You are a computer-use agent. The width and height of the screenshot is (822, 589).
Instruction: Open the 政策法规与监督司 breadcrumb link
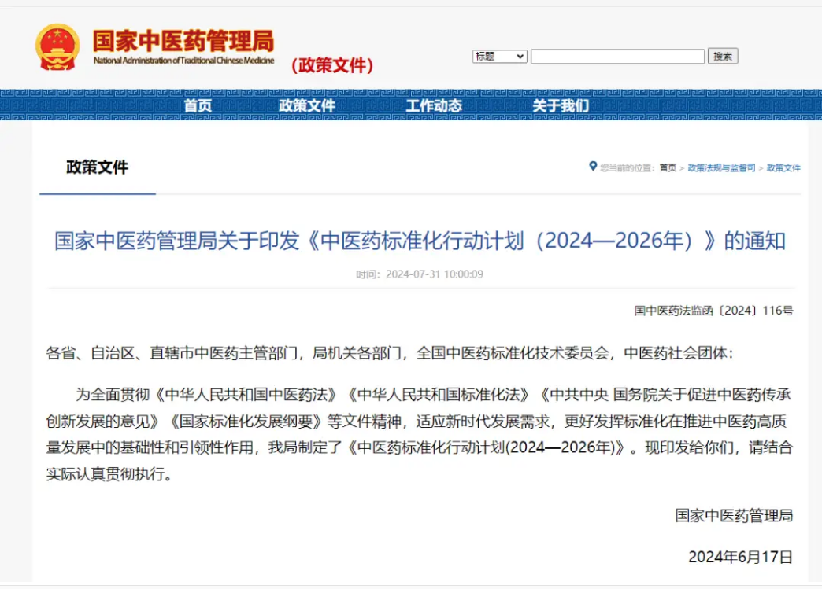(x=719, y=167)
